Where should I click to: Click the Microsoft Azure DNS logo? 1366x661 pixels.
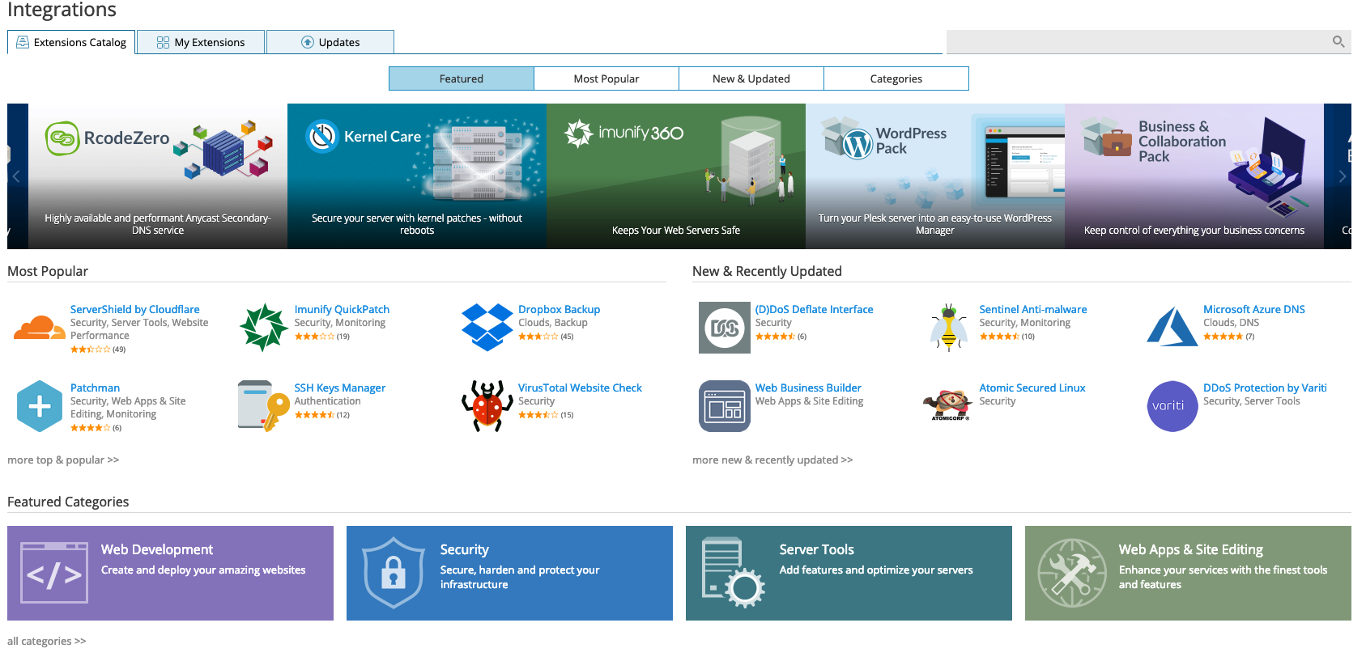pos(1172,328)
